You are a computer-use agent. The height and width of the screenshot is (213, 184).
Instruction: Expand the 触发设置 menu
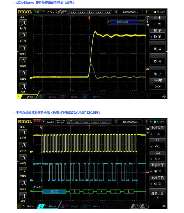158,194
